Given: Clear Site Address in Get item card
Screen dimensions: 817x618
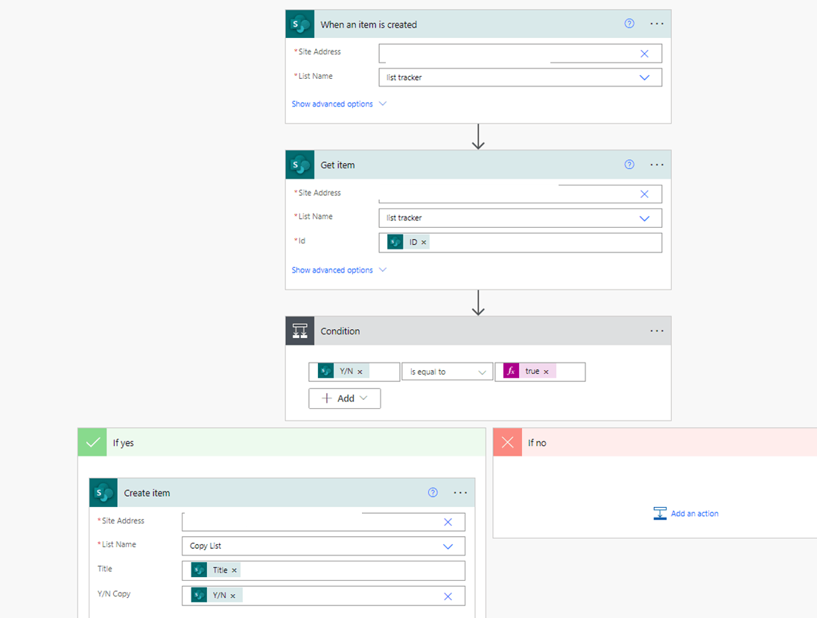Looking at the screenshot, I should [x=644, y=194].
